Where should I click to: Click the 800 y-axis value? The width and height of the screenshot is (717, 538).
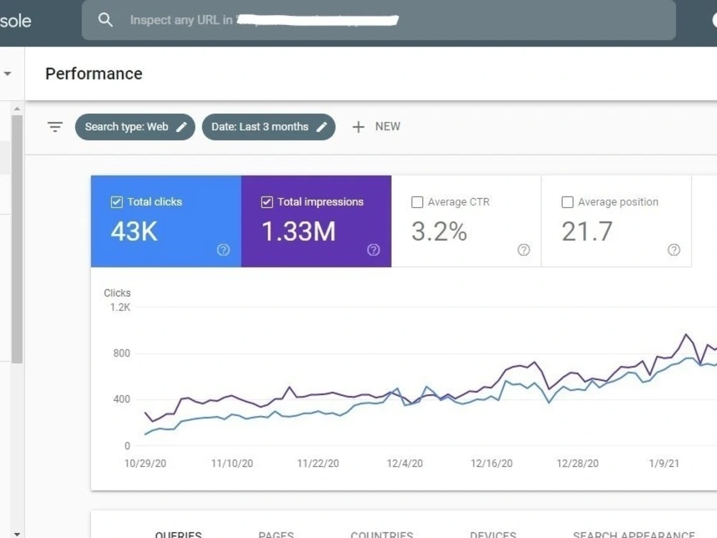coord(122,353)
